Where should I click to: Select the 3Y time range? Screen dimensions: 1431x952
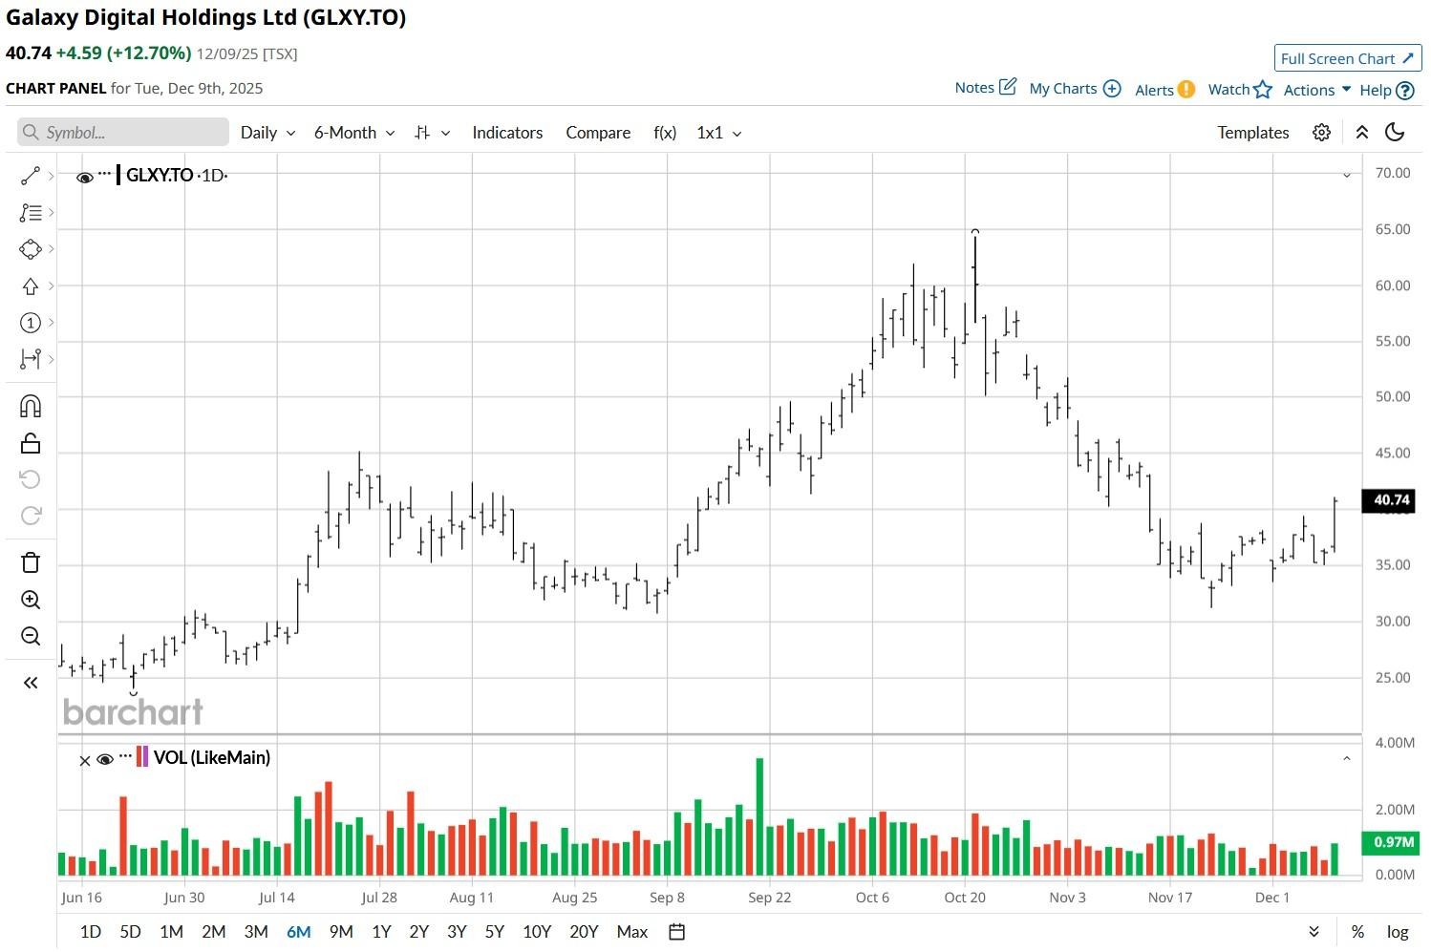click(457, 932)
